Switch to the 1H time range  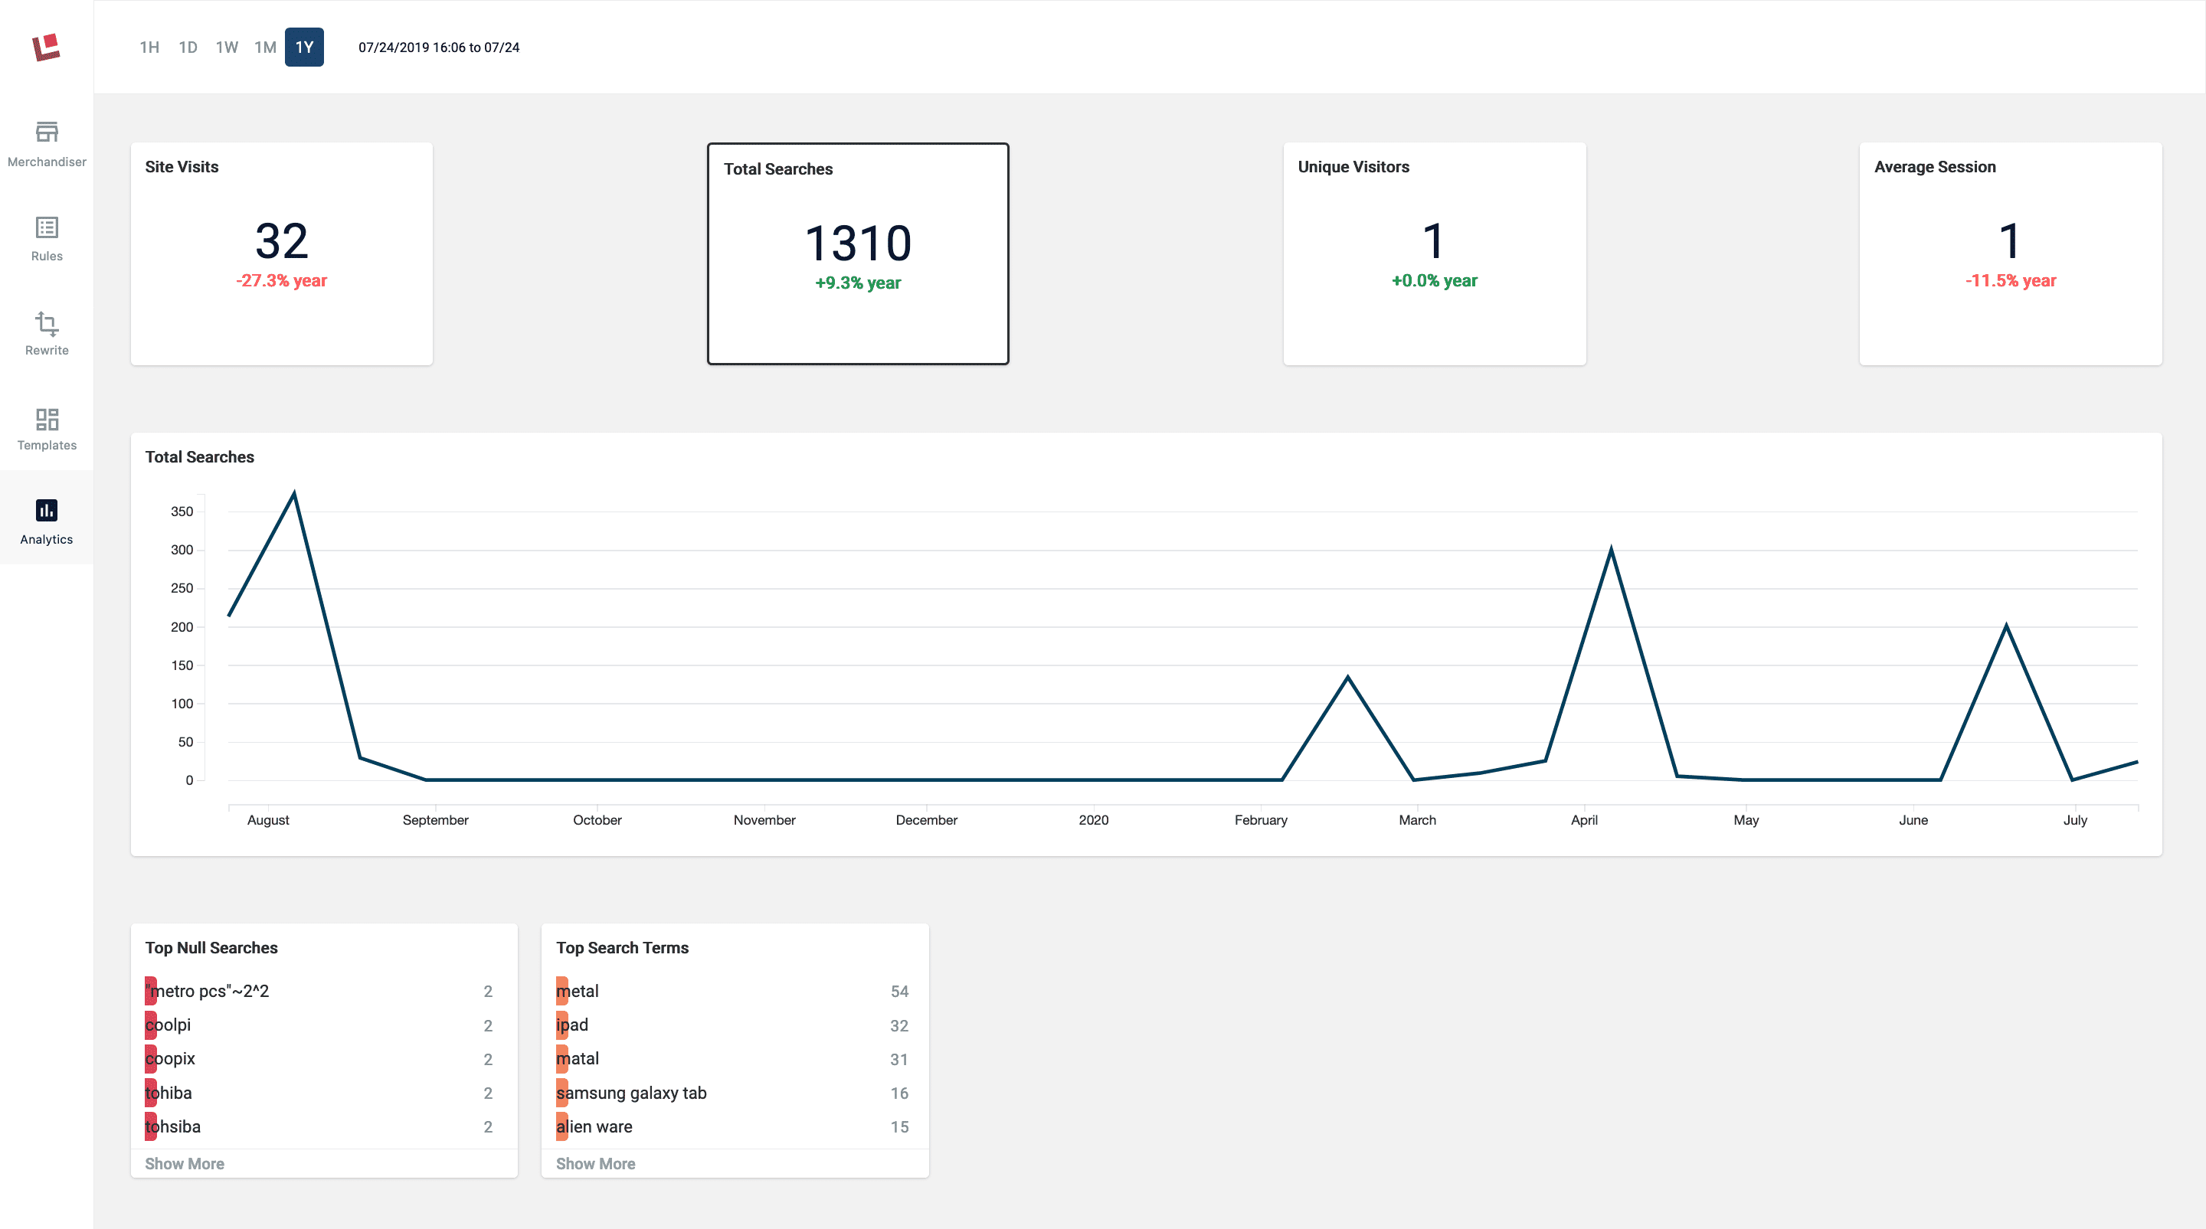149,47
